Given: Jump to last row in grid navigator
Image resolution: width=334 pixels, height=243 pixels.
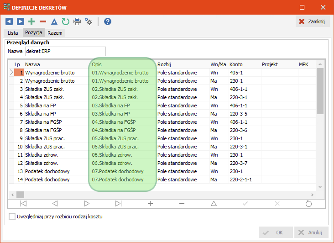Looking at the screenshot, I should pos(119,204).
